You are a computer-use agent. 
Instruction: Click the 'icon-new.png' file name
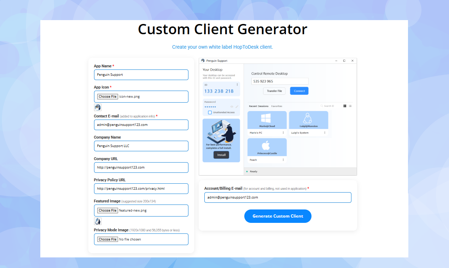[129, 97]
